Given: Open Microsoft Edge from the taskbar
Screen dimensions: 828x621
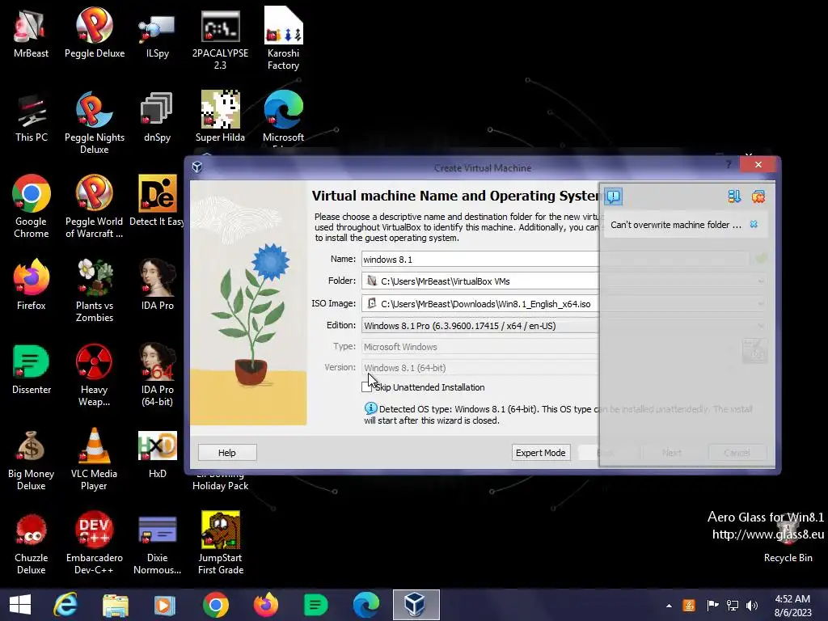Looking at the screenshot, I should tap(366, 605).
